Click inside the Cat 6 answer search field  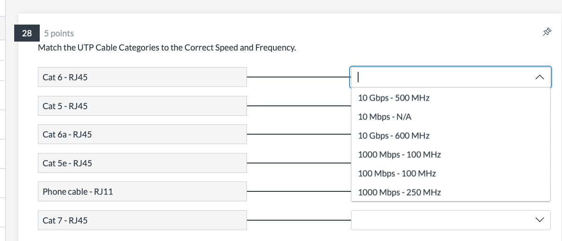tap(443, 77)
